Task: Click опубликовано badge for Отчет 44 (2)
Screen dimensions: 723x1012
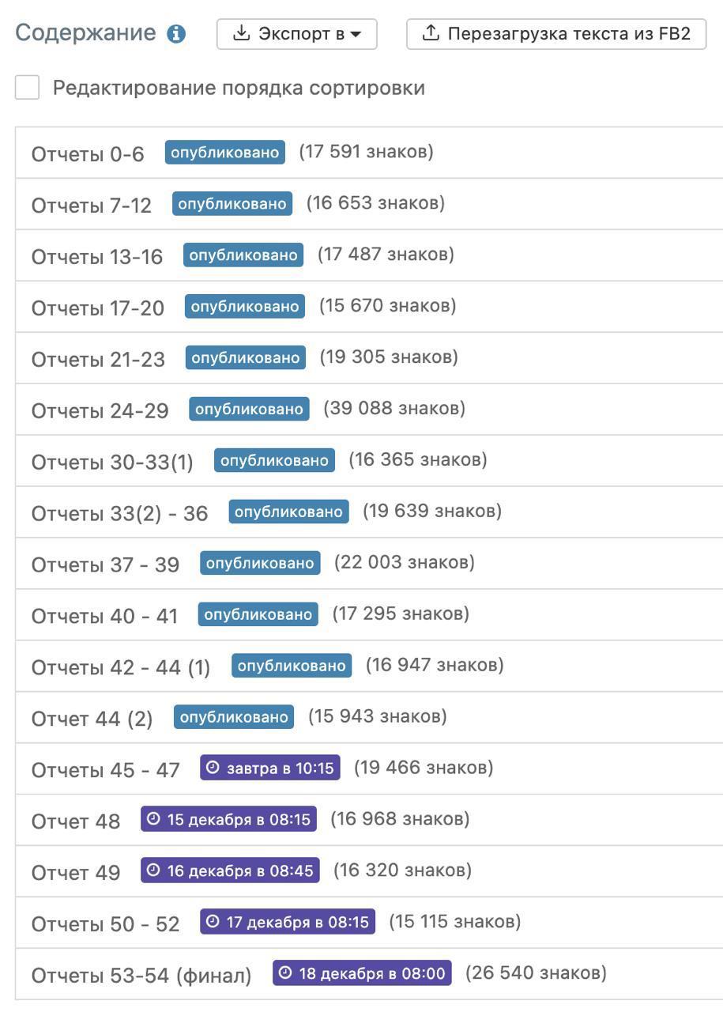Action: (234, 717)
